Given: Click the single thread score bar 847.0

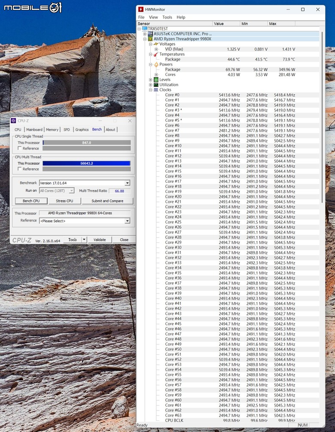Looking at the screenshot, I should [x=87, y=142].
